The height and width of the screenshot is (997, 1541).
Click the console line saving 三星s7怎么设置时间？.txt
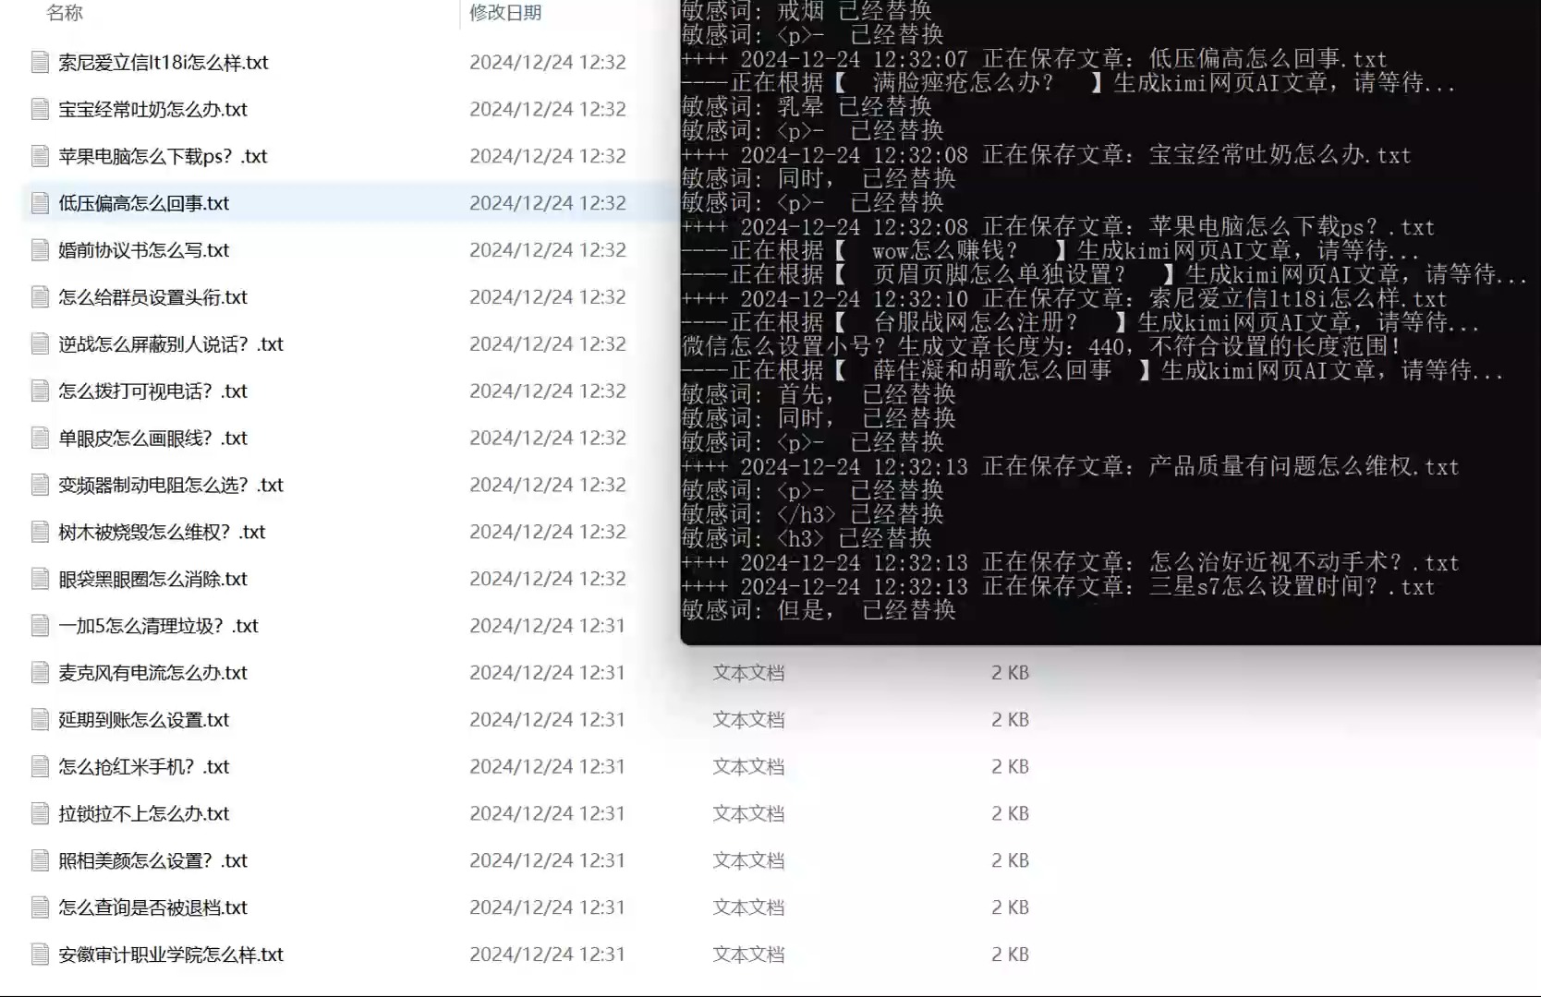point(1059,587)
